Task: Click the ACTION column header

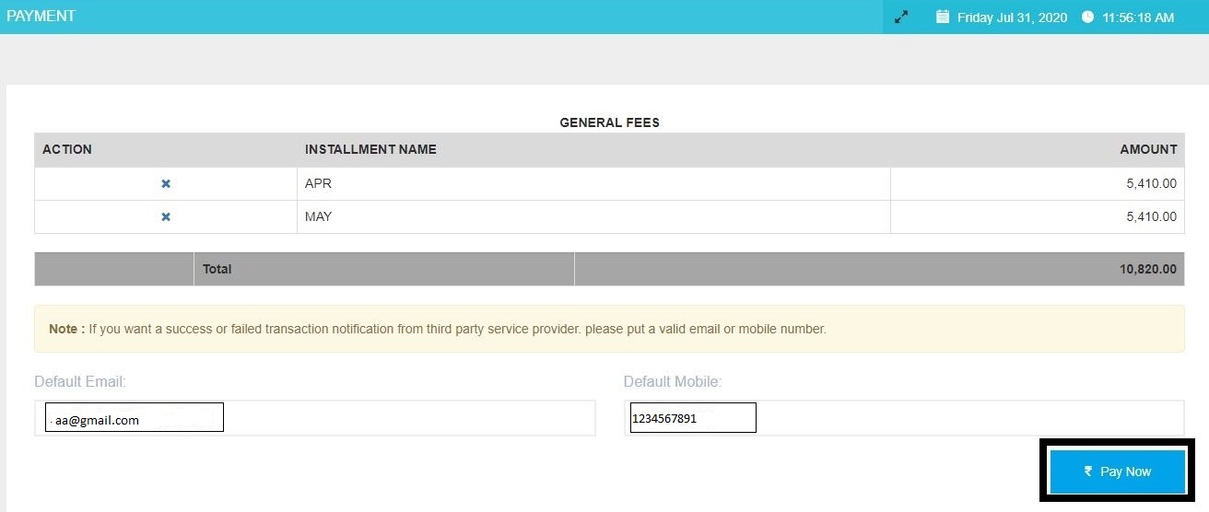Action: 67,149
